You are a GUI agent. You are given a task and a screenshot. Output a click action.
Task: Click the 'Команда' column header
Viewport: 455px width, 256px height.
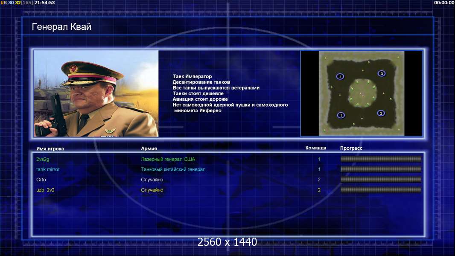pyautogui.click(x=316, y=148)
